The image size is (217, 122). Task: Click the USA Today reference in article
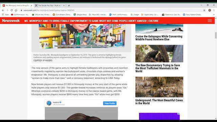(114, 78)
